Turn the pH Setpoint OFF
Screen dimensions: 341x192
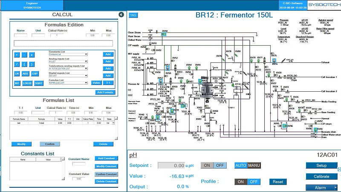(220, 166)
